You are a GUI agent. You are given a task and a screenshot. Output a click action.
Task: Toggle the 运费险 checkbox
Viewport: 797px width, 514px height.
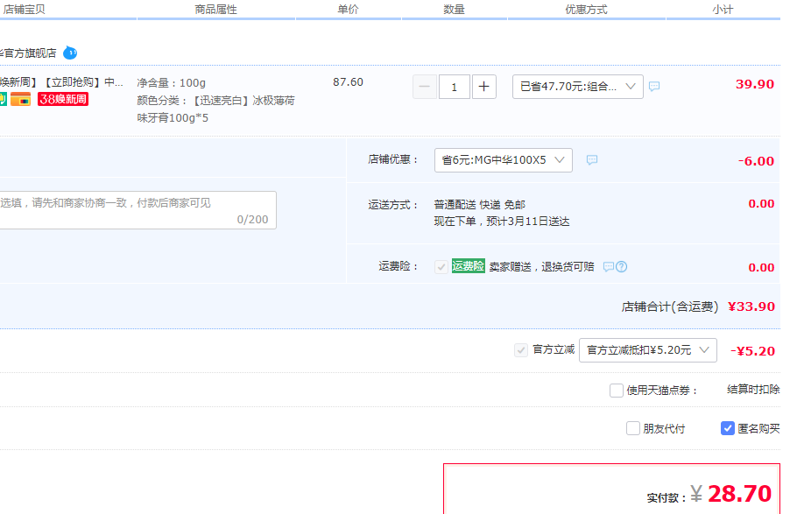click(x=441, y=267)
